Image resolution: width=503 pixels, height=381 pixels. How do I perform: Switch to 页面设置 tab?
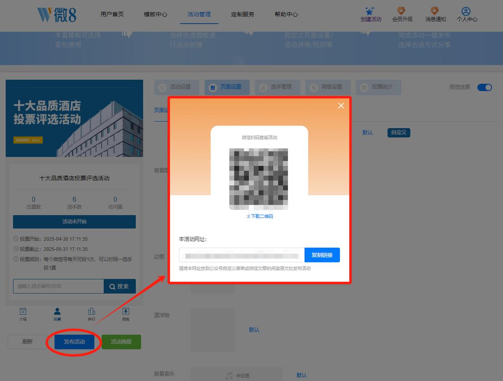(227, 87)
